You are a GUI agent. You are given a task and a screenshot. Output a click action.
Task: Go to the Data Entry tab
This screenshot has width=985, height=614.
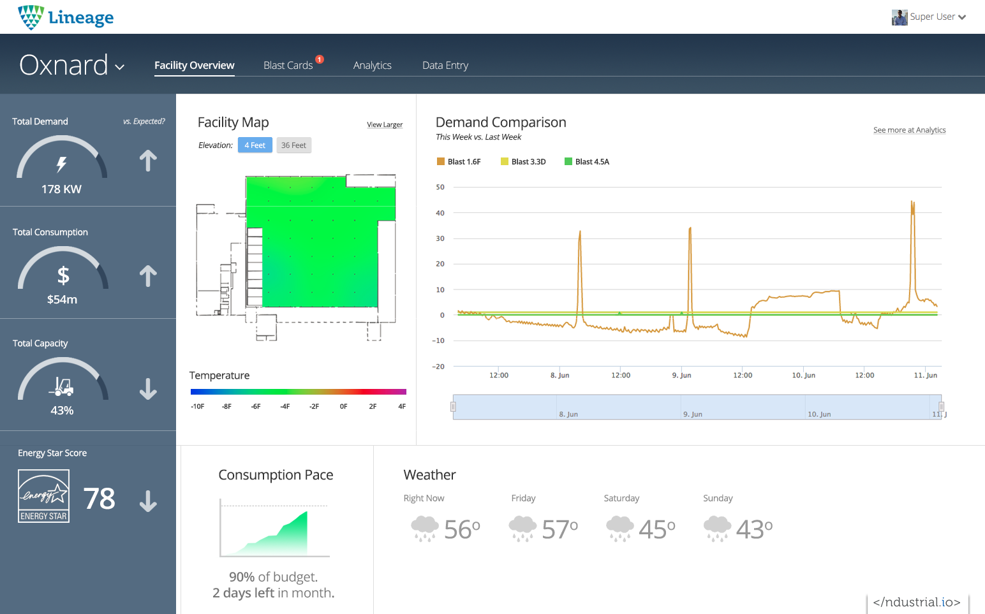pyautogui.click(x=445, y=66)
